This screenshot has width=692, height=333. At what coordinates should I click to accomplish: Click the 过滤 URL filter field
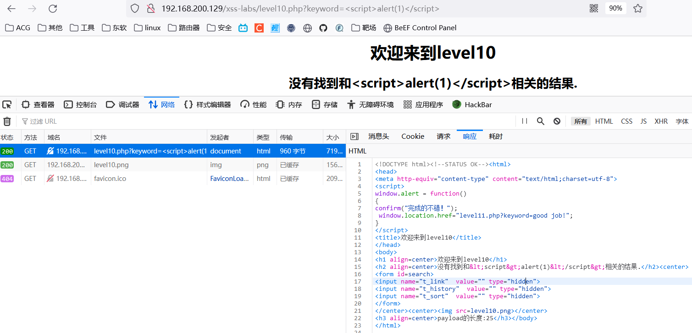tap(266, 121)
